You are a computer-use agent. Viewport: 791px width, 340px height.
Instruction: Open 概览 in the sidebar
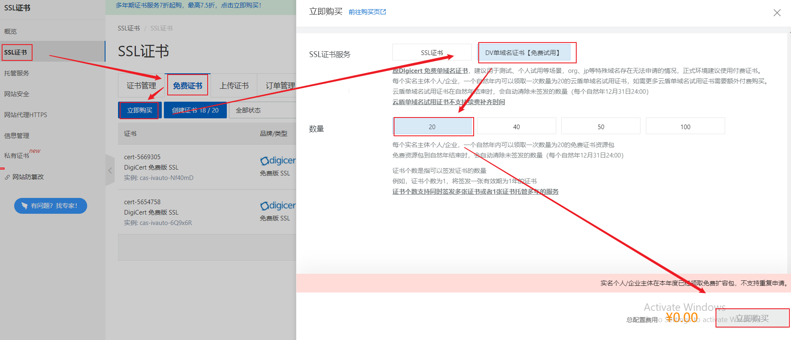[10, 31]
